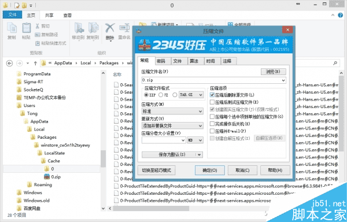Screen dimensions: 347x222
Task: Open update mode dropdown 添加并替换文件
Action: click(172, 126)
